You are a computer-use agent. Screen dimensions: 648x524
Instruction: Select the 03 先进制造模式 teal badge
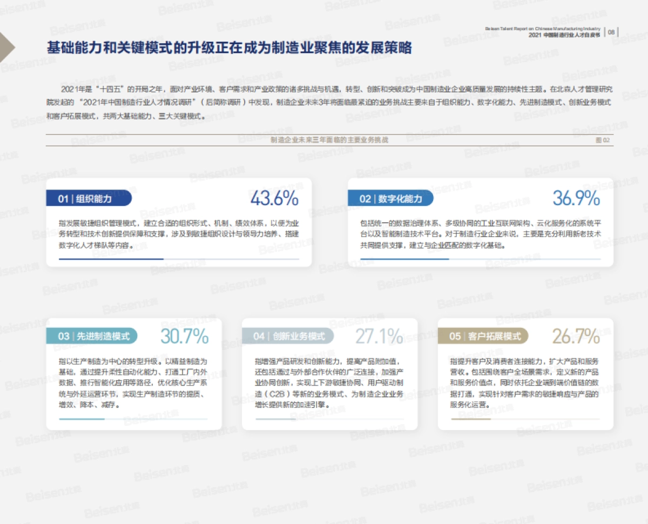(91, 335)
